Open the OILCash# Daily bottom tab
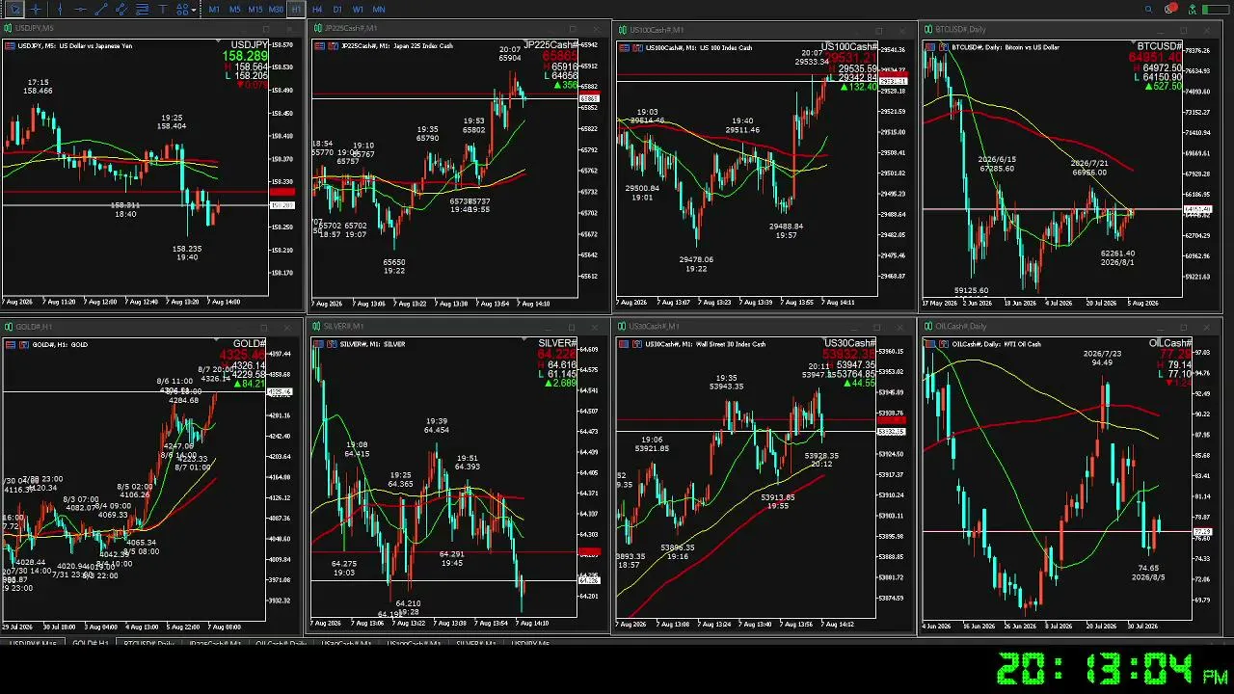Screen dimensions: 1234x694 click(281, 643)
